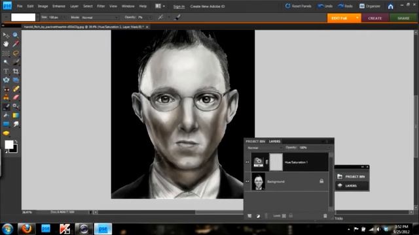Open the layer Opacity dropdown
419x235 pixels.
[x=329, y=148]
